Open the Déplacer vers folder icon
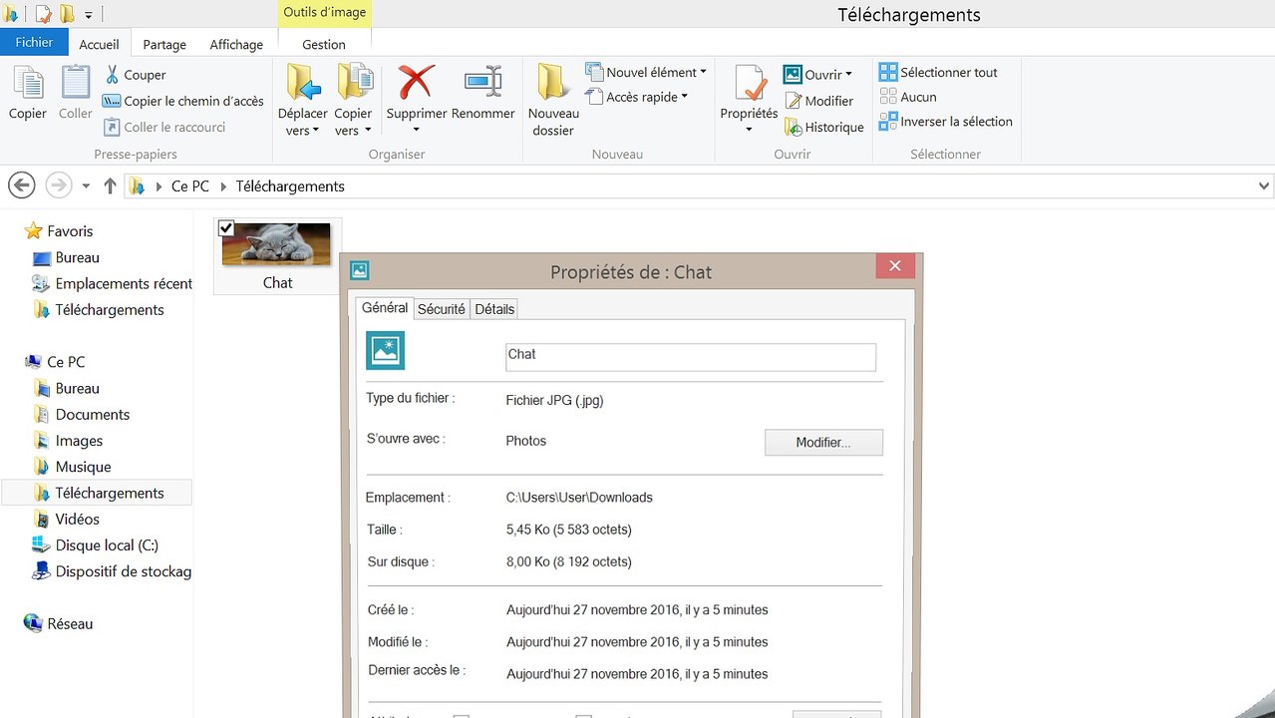 click(x=303, y=82)
